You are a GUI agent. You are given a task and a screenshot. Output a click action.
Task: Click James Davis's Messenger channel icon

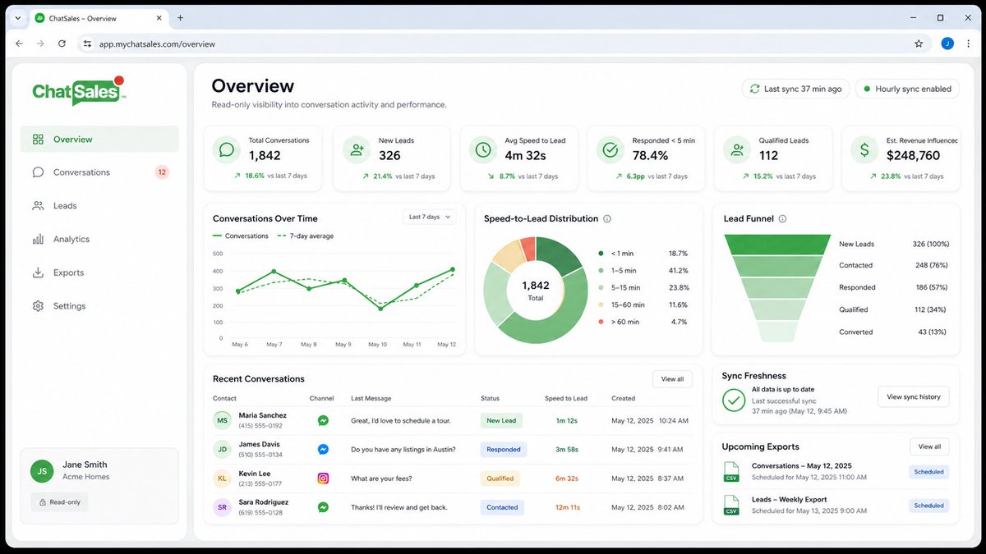[x=324, y=449]
